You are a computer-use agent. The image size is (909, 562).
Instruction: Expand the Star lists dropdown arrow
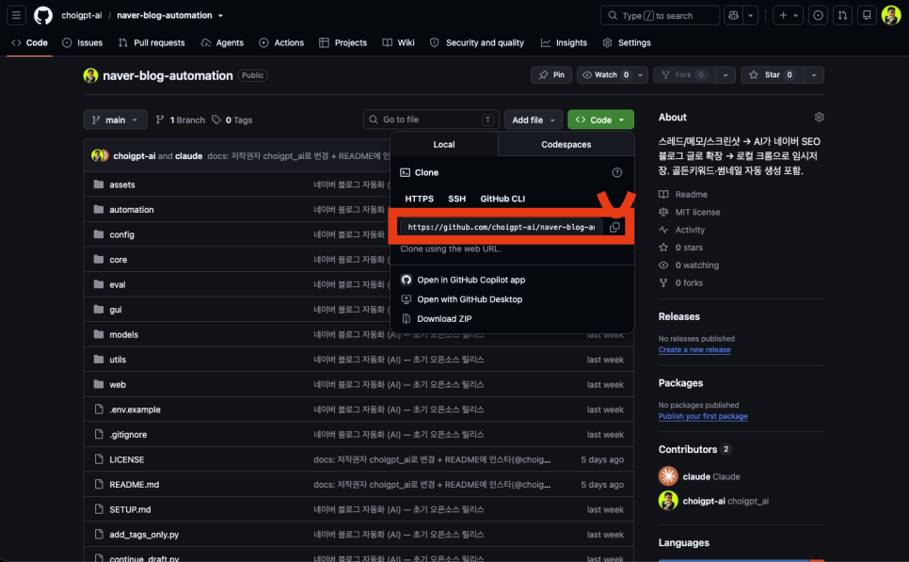814,74
